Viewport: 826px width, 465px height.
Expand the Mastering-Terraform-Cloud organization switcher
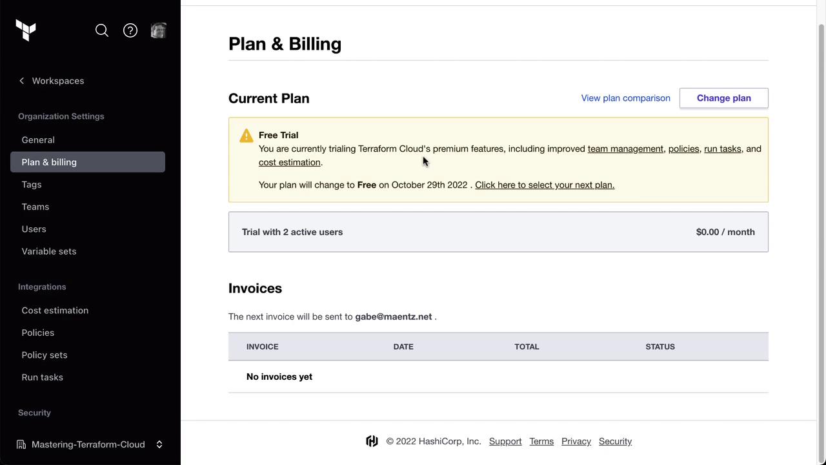coord(159,444)
